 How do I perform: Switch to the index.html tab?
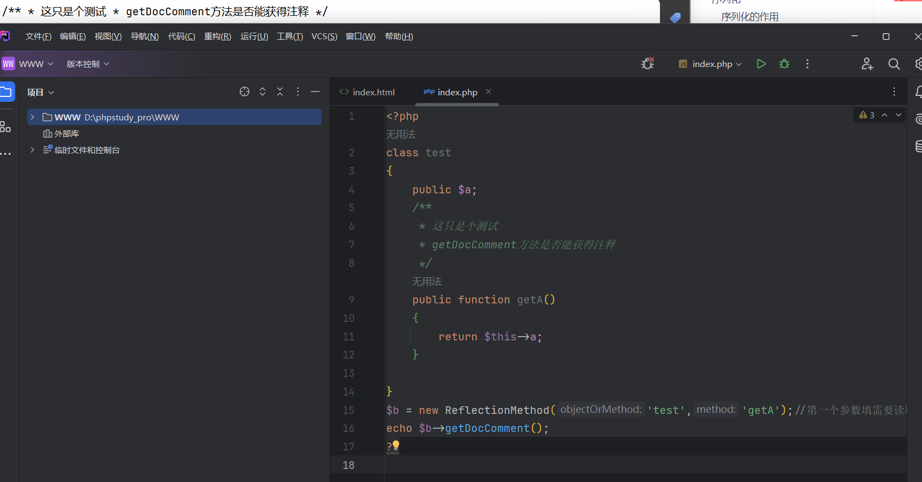click(367, 92)
